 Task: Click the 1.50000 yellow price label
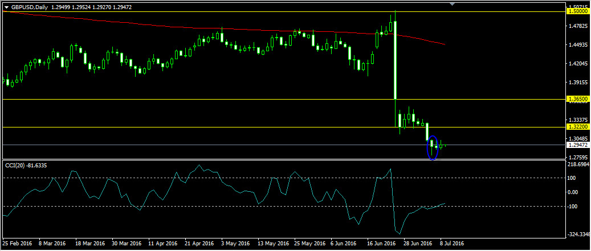tap(578, 11)
